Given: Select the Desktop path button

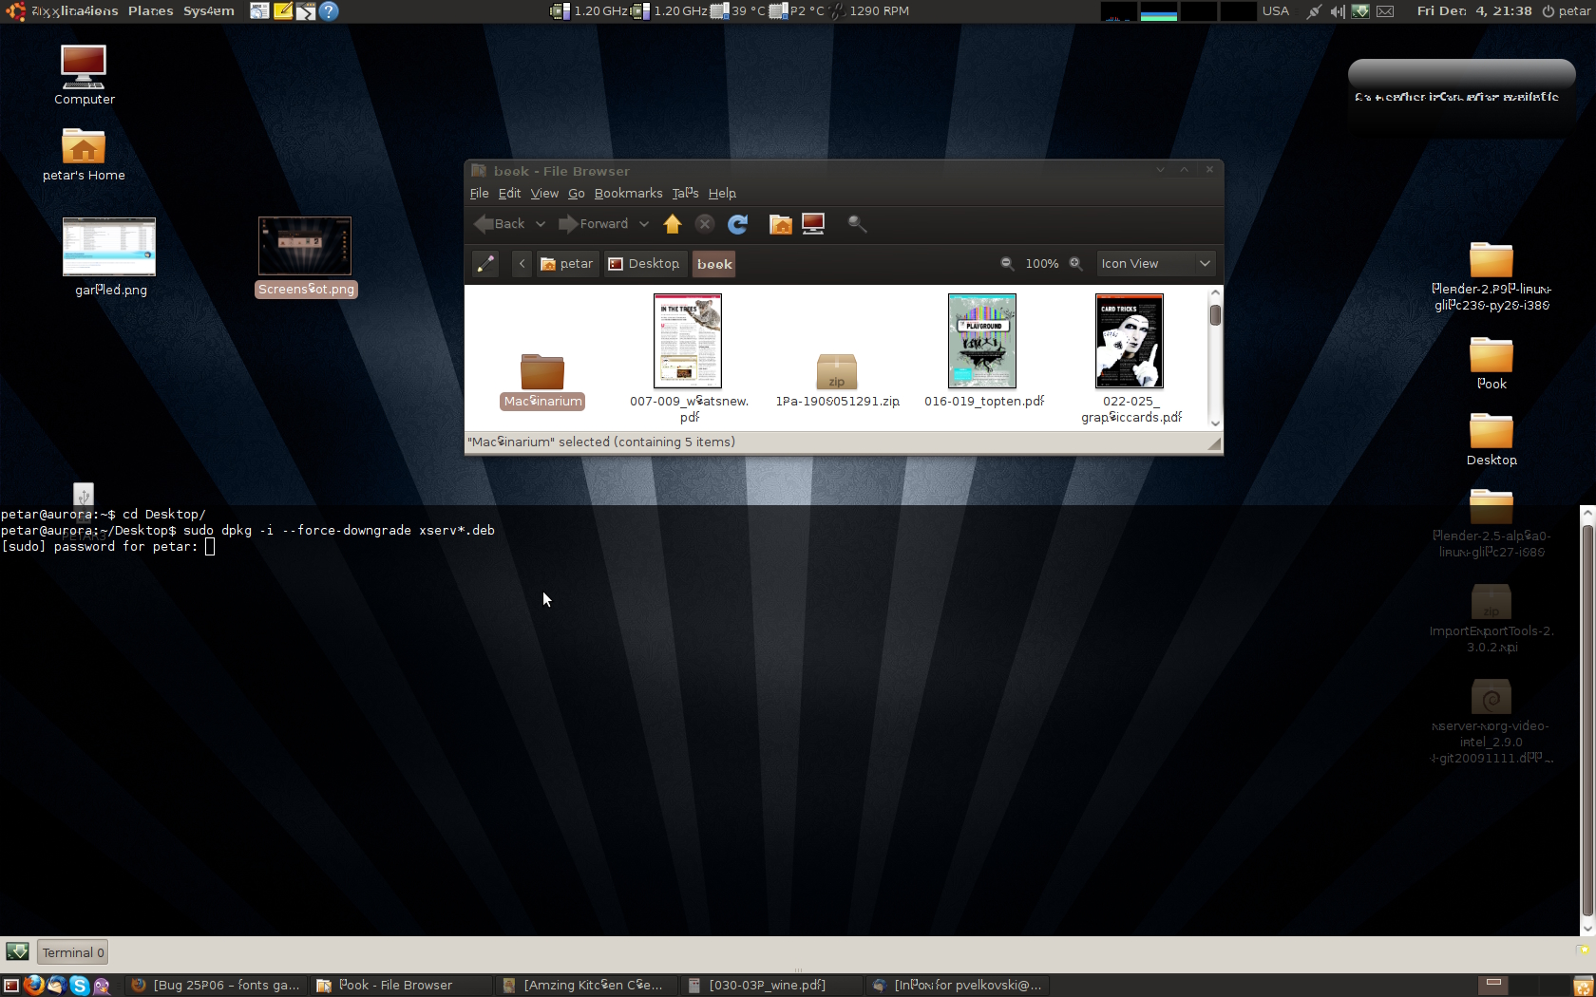Looking at the screenshot, I should [644, 264].
